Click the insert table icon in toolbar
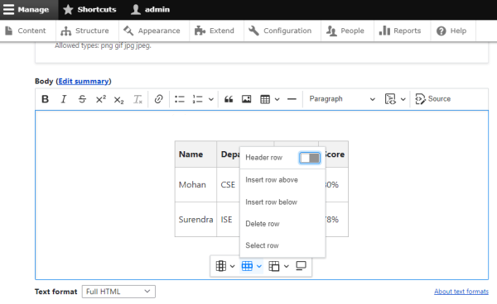Viewport: 497px width, 304px height. coord(265,99)
